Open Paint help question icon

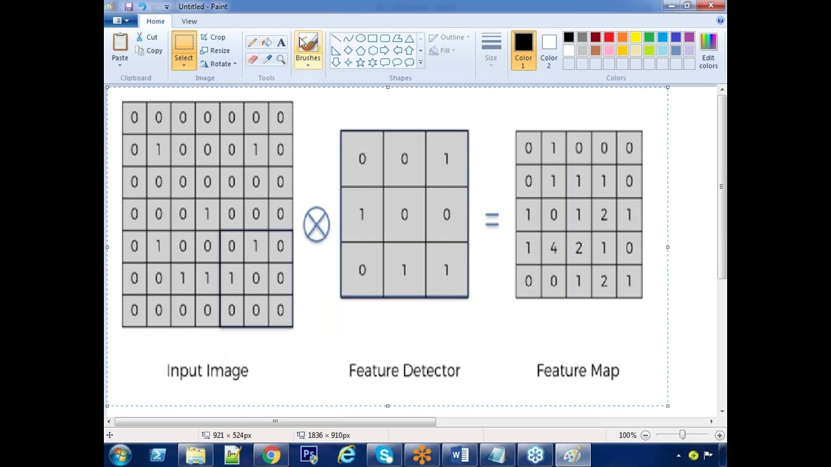[x=720, y=21]
